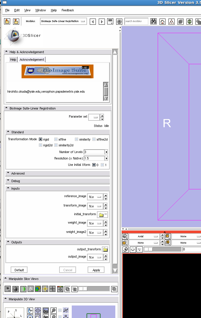This screenshot has width=201, height=318.
Task: Toggle slice visibility eye icon in slice controls
Action: tap(133, 249)
